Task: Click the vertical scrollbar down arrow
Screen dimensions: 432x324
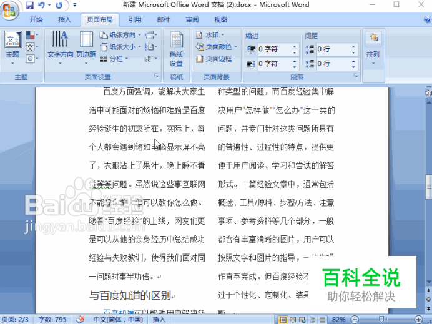Action: 428,282
